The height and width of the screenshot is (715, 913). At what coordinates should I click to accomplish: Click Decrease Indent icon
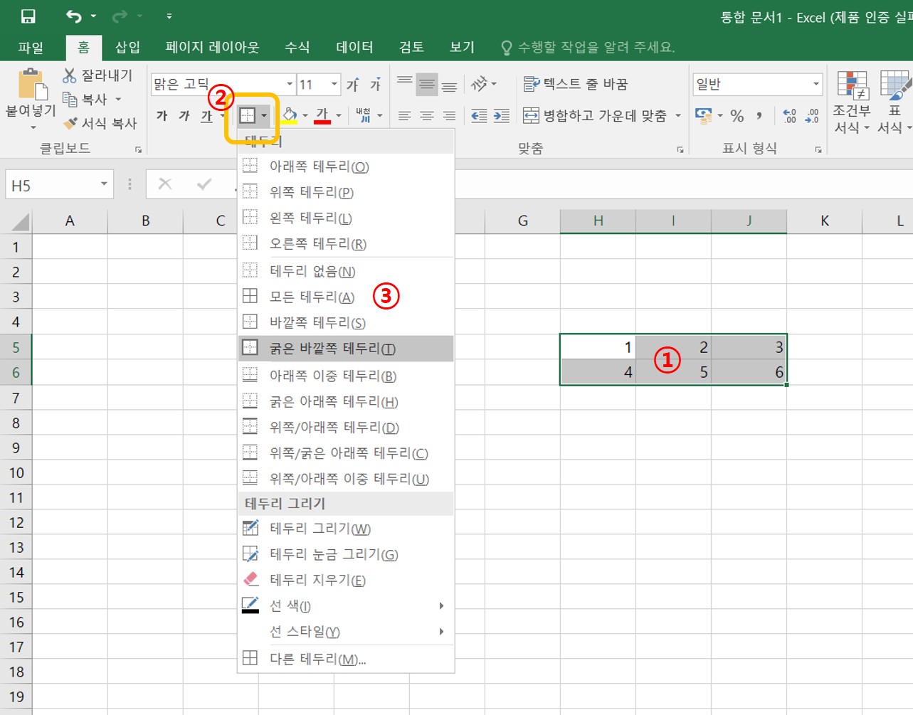479,115
